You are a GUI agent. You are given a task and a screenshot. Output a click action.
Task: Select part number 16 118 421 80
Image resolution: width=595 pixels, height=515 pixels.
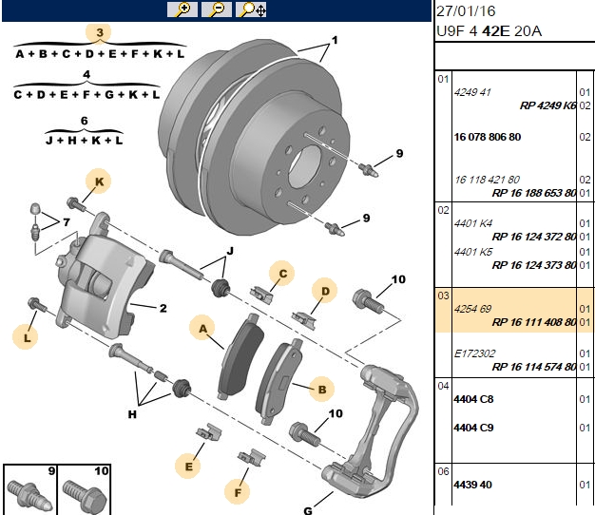click(x=487, y=180)
